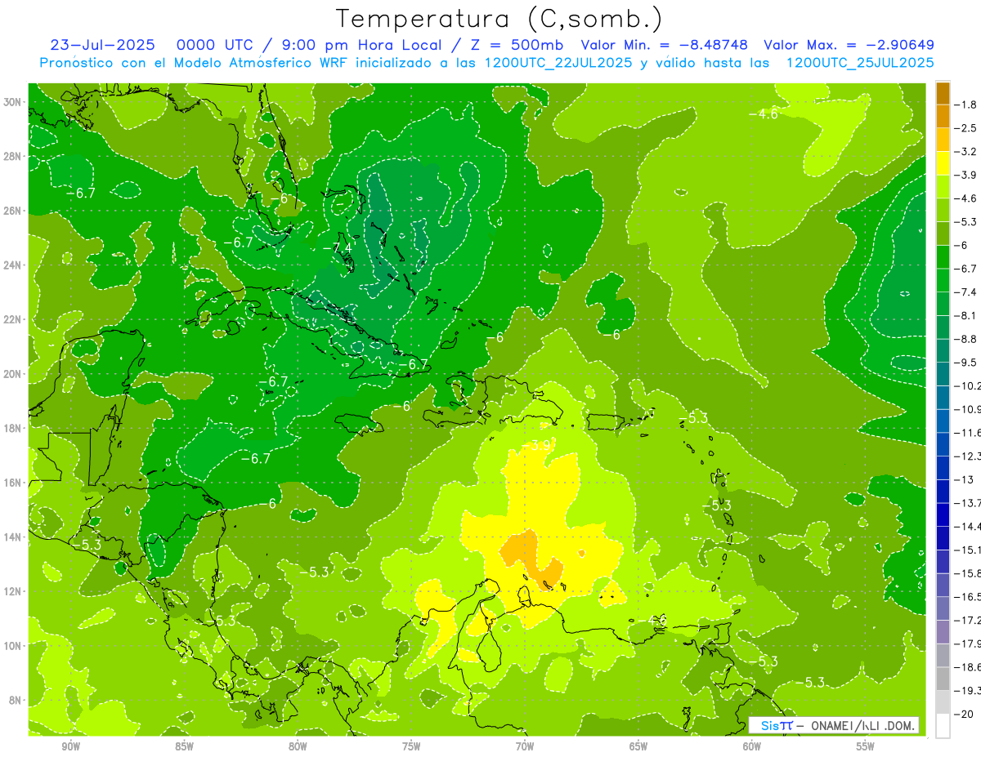Click valid-until time "1200UTC_25JUL2025"
This screenshot has height=757, width=981.
click(x=860, y=62)
